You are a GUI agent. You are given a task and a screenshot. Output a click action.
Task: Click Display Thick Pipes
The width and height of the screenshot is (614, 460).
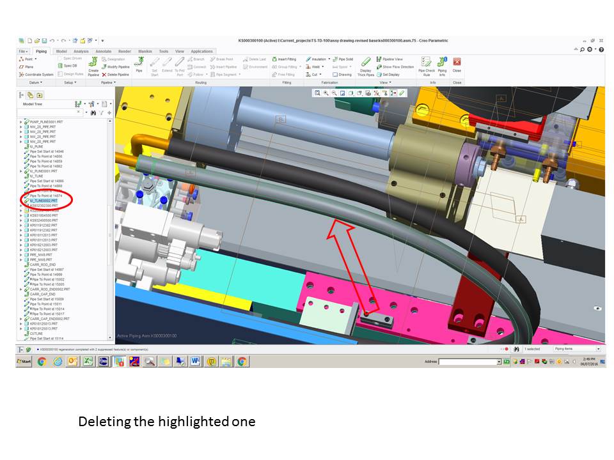tap(365, 66)
